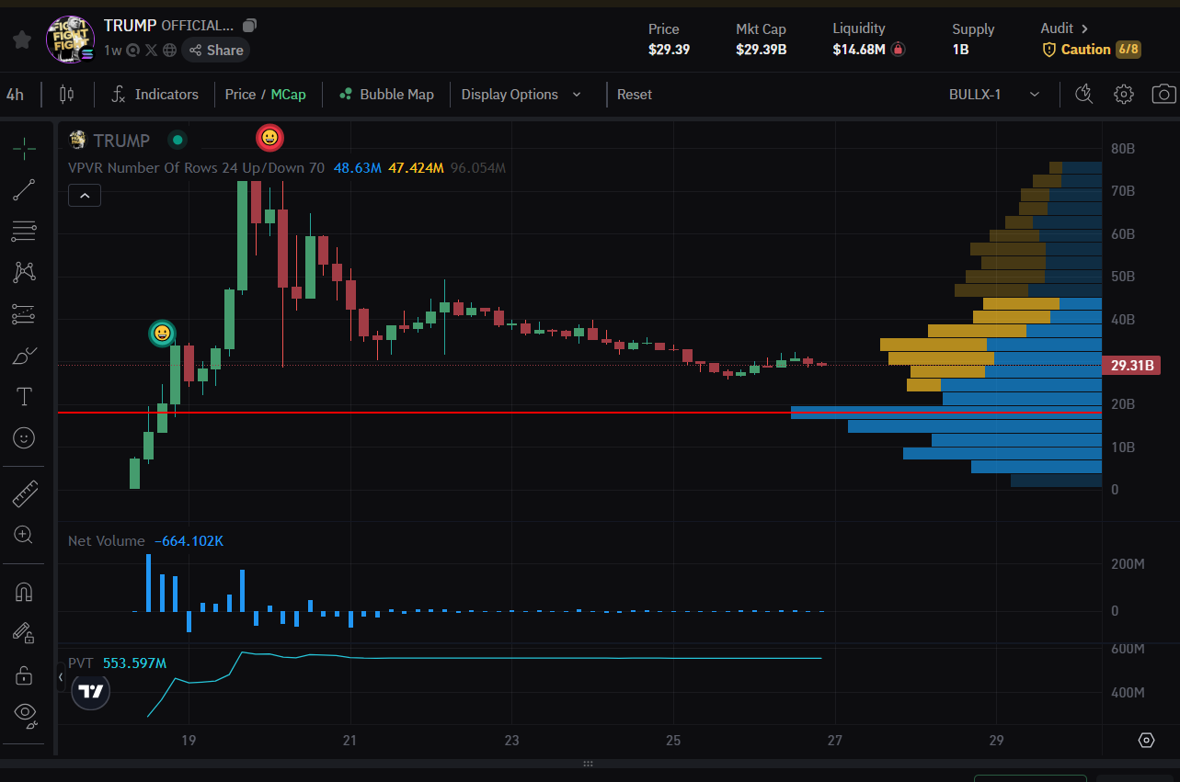Switch the chart to MCap mode
This screenshot has width=1180, height=782.
coord(288,94)
